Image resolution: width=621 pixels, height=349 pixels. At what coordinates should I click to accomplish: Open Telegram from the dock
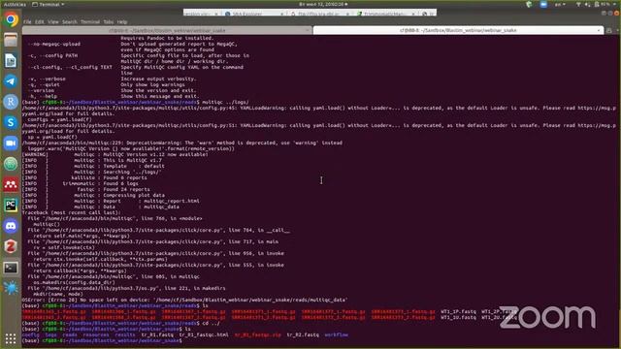11,81
